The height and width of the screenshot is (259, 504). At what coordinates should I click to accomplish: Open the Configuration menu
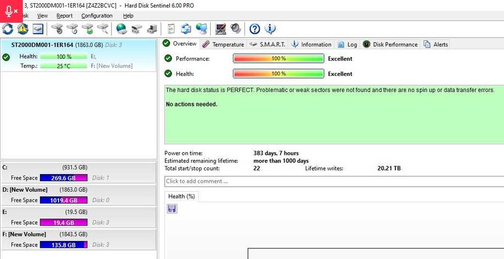[x=97, y=16]
